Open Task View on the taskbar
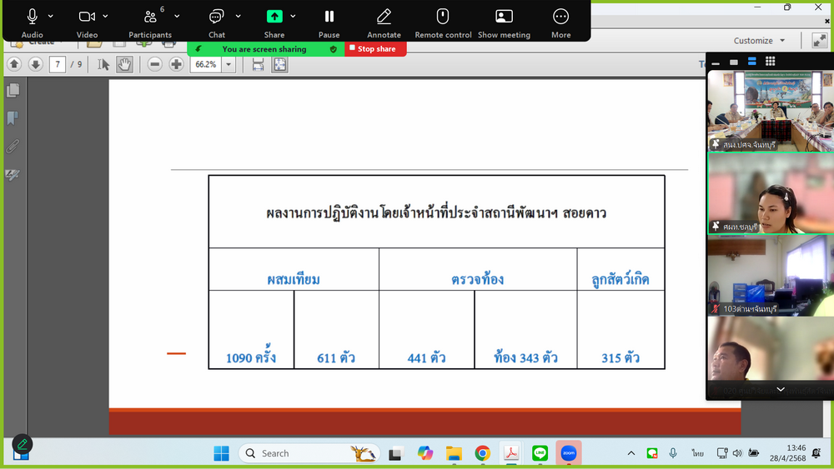This screenshot has width=834, height=469. [x=395, y=453]
